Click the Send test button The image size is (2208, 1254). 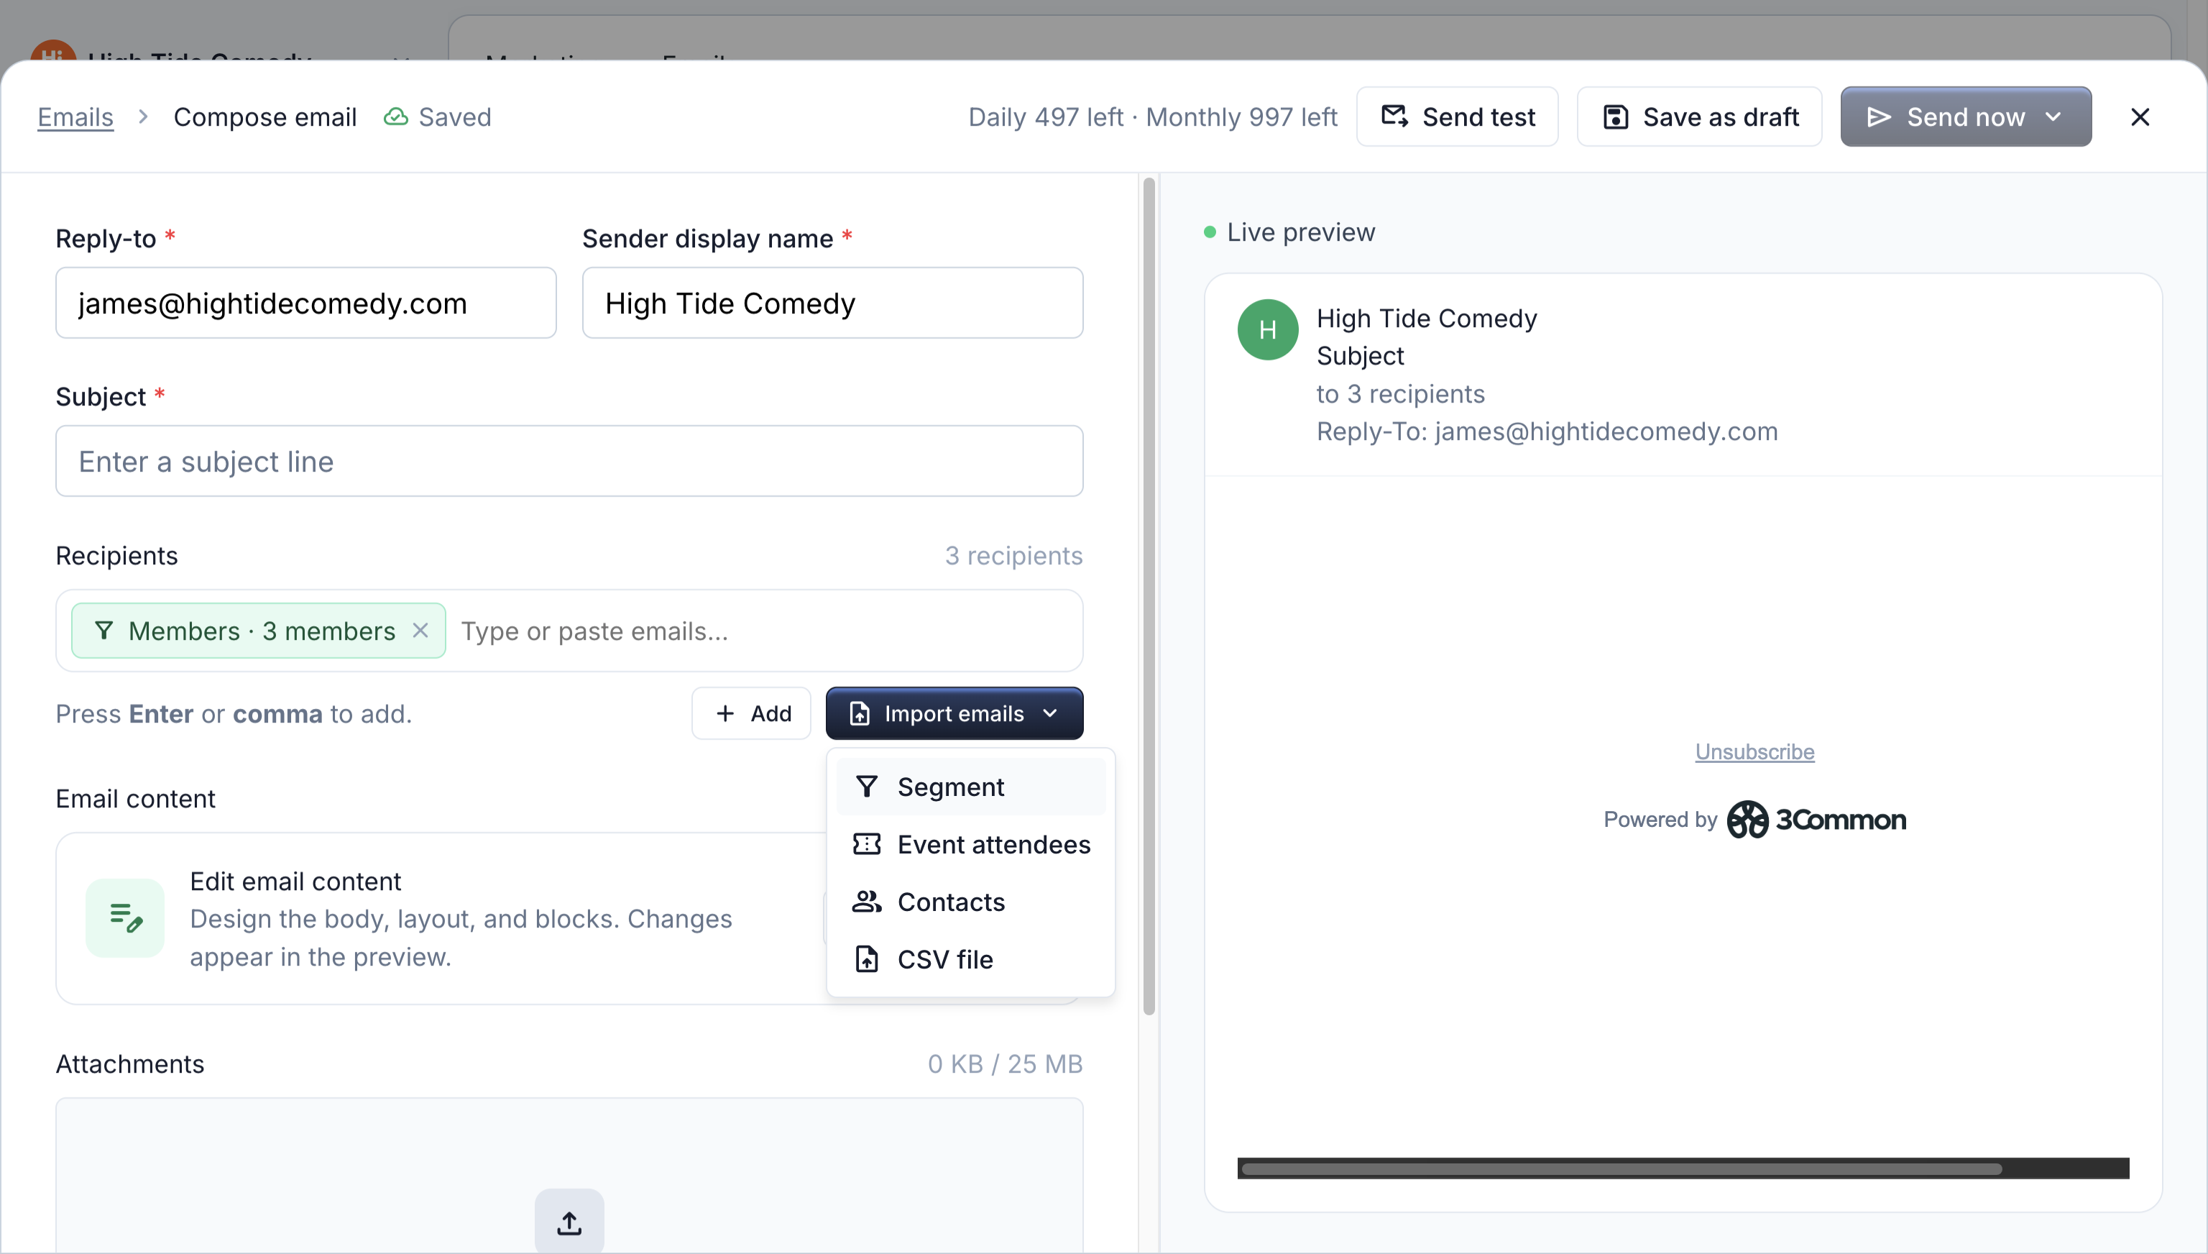pos(1456,116)
